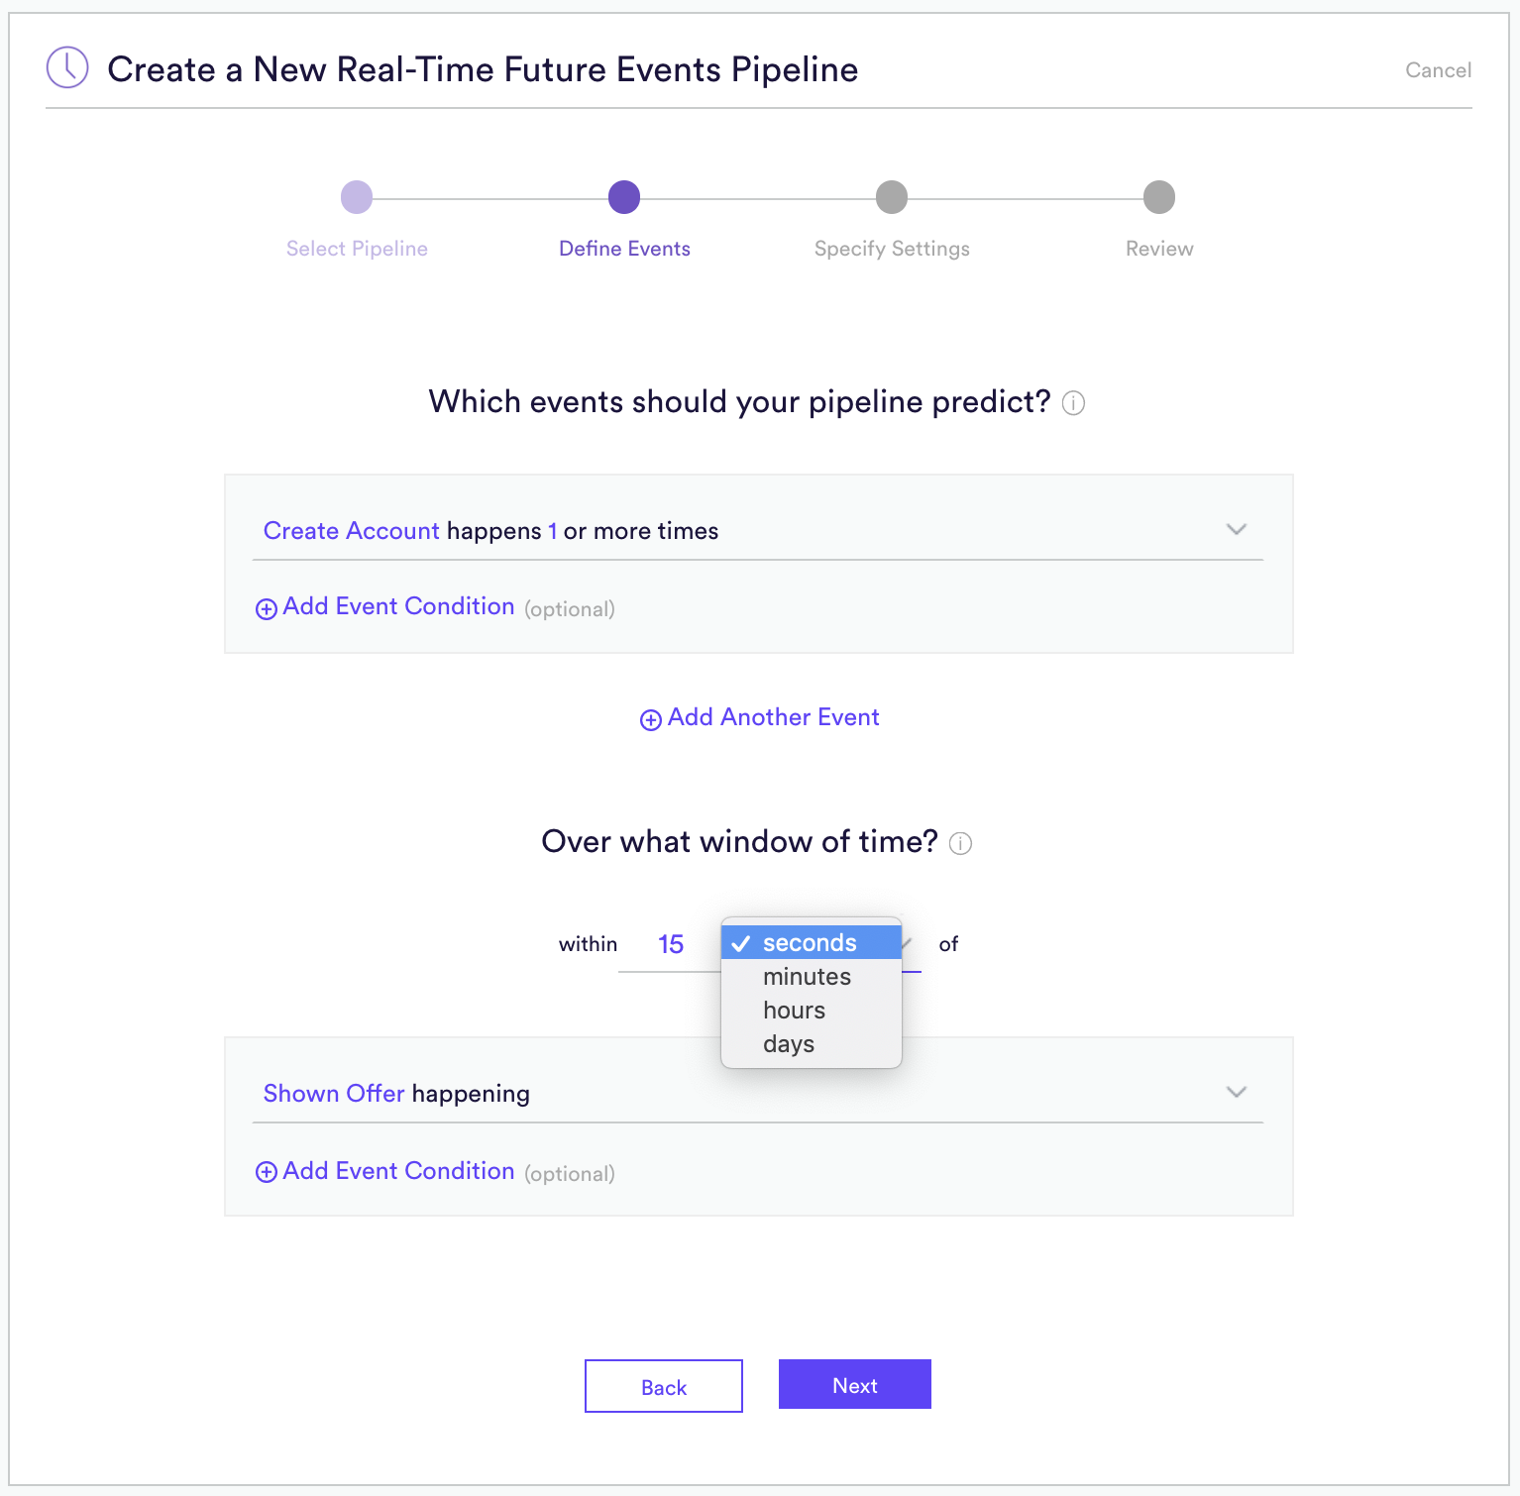
Task: Click the time window number field showing 15
Action: pos(671,944)
